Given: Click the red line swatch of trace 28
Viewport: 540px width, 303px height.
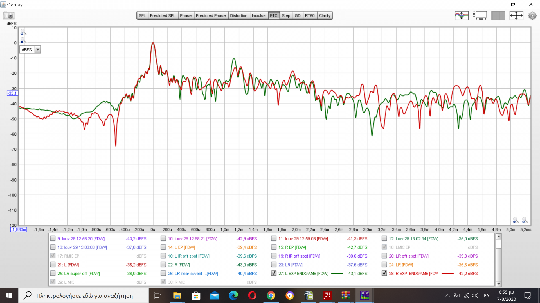Looking at the screenshot, I should [x=448, y=273].
